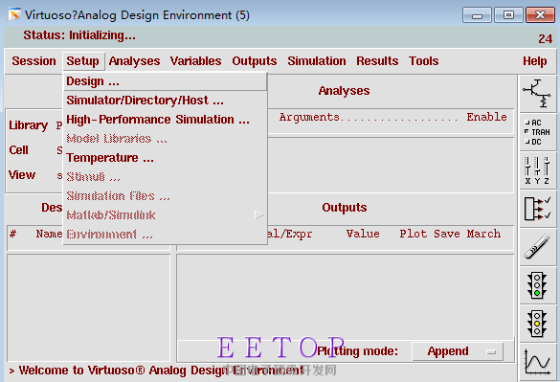
Task: Click the greyed Model Libraries ... entry
Action: pyautogui.click(x=165, y=139)
